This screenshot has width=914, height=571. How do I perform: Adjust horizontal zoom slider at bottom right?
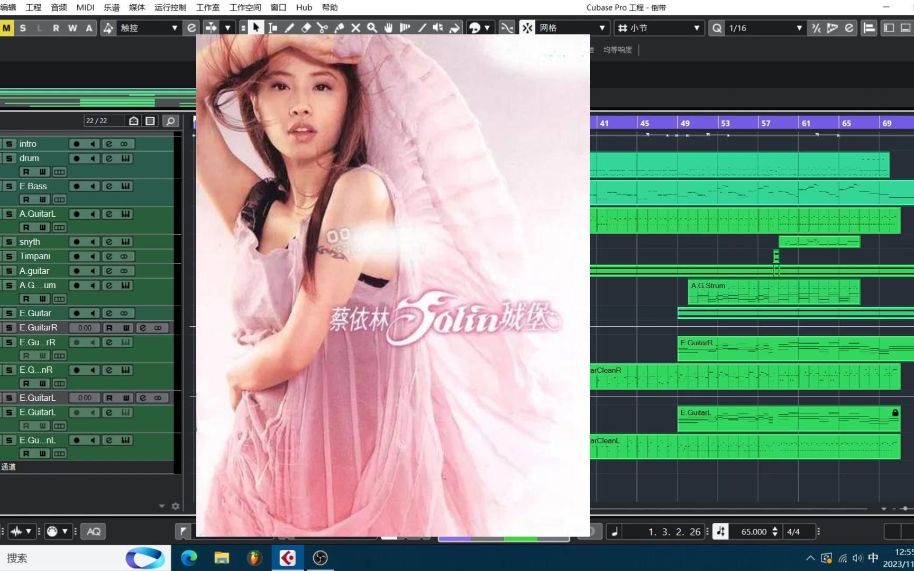(x=905, y=509)
